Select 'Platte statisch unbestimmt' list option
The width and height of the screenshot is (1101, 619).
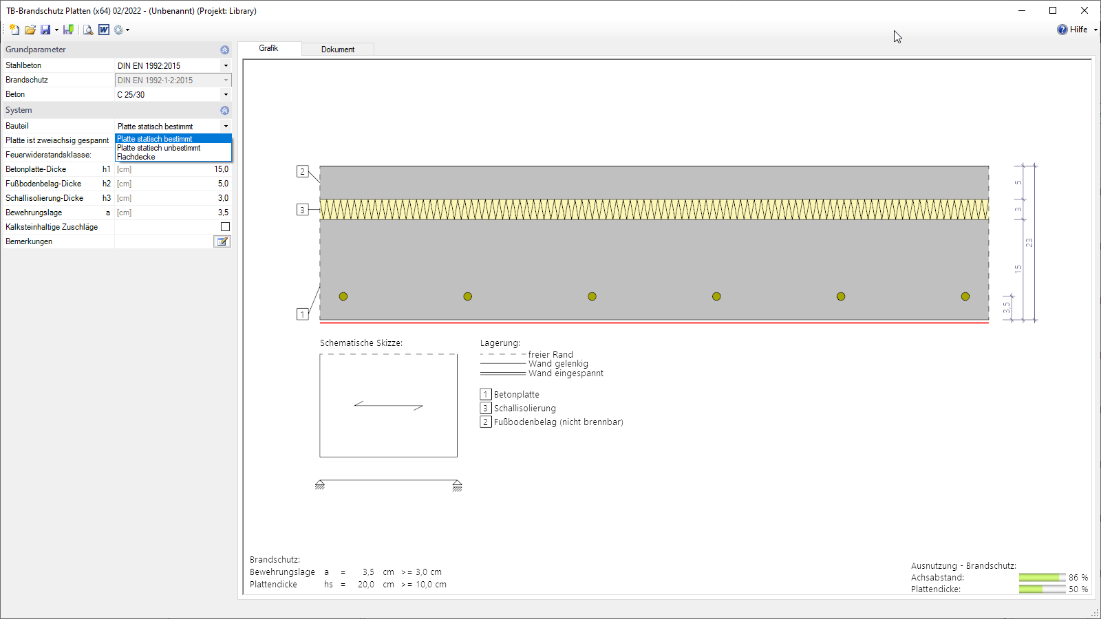click(173, 148)
